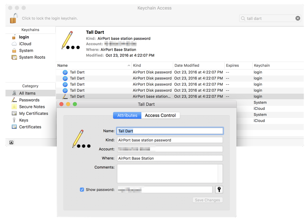Click the Tall Dart title in summary header

click(x=95, y=32)
